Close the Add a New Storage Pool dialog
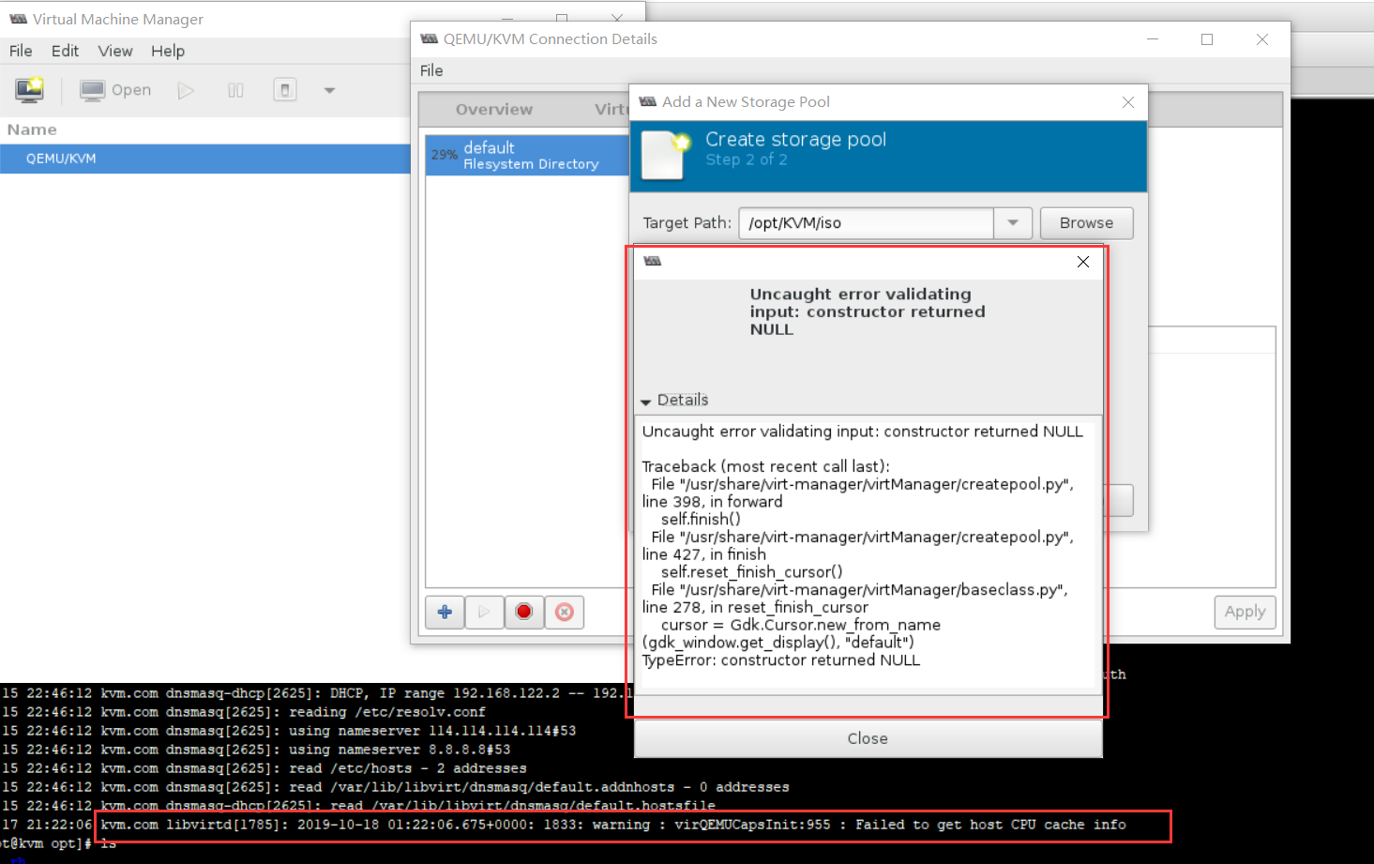1374x864 pixels. point(1128,102)
